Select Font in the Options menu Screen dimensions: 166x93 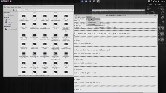tap(93, 19)
